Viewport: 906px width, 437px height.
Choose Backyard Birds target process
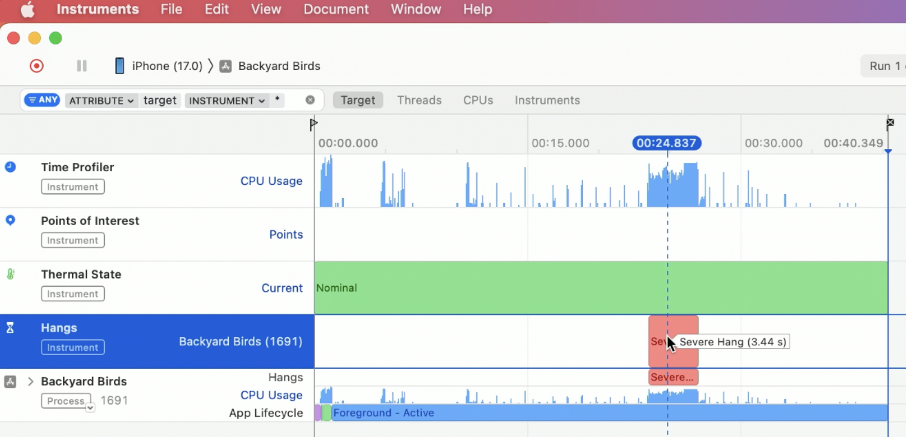(279, 66)
